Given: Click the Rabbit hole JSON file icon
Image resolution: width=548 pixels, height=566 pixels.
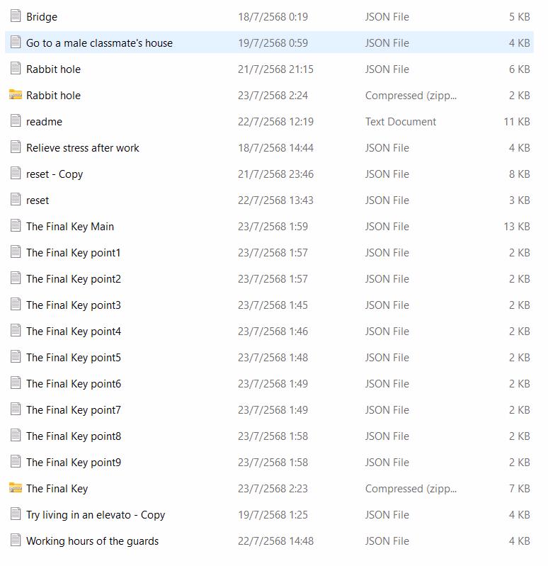Looking at the screenshot, I should tap(16, 69).
